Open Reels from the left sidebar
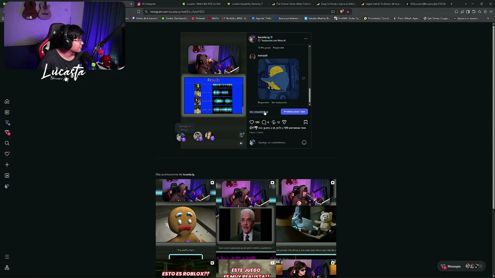This screenshot has width=495, height=278. 7,112
